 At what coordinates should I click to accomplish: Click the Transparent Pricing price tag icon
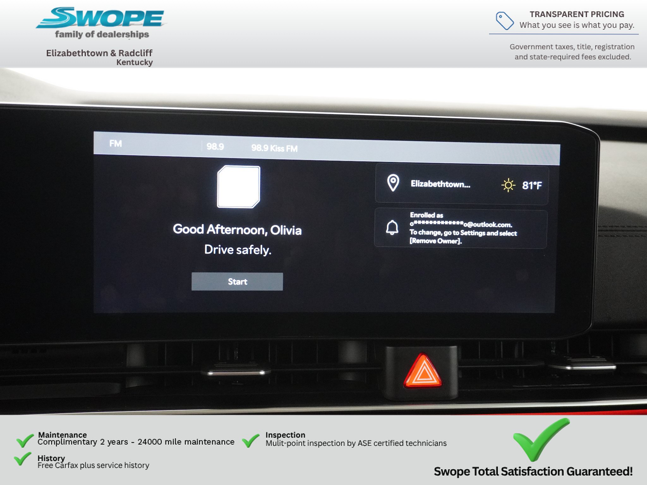[505, 21]
